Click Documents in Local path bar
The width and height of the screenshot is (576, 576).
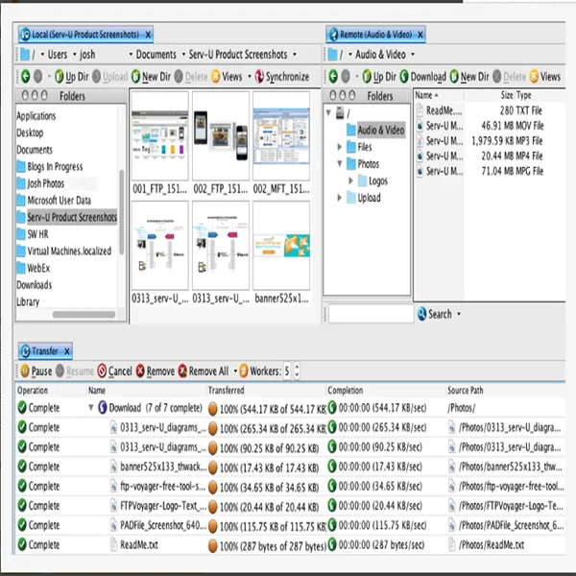click(x=156, y=55)
